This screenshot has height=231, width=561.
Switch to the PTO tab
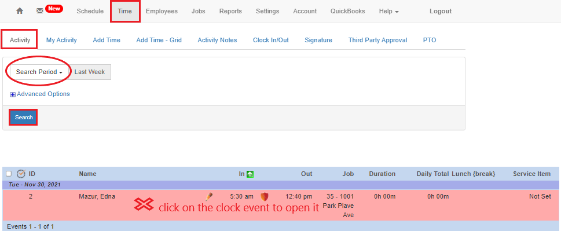tap(430, 40)
